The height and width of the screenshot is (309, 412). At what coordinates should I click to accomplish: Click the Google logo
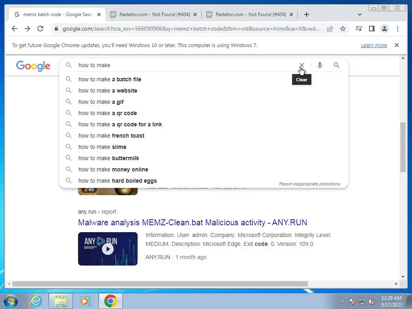[x=33, y=66]
